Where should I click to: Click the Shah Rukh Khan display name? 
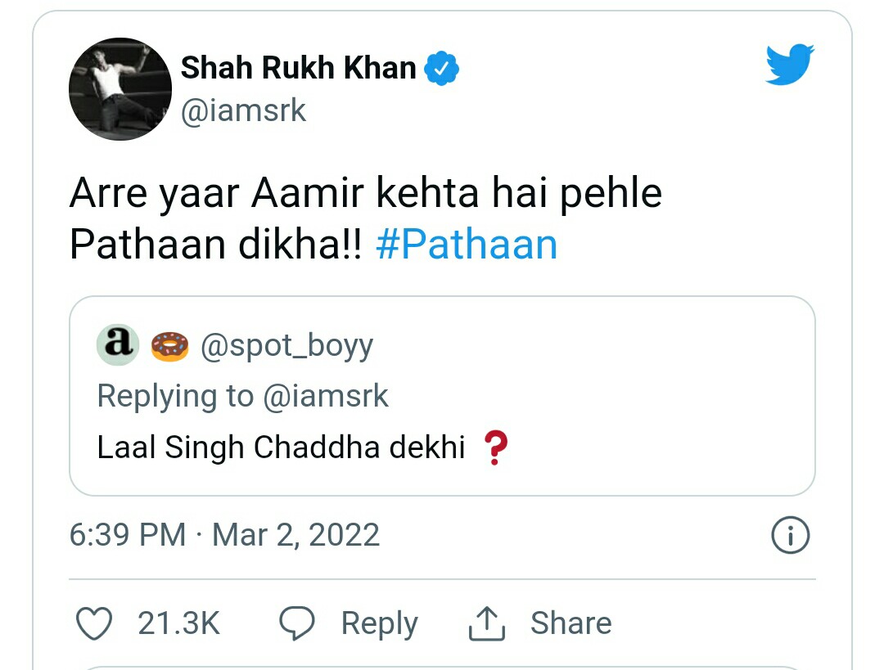tap(298, 68)
